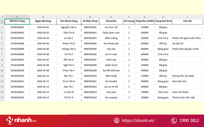
Task: Select note 'Giao tận nhà'
Action: pos(187,81)
